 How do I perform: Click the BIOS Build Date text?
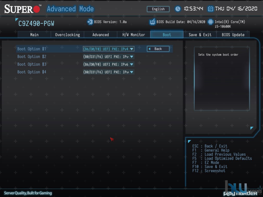pos(181,22)
